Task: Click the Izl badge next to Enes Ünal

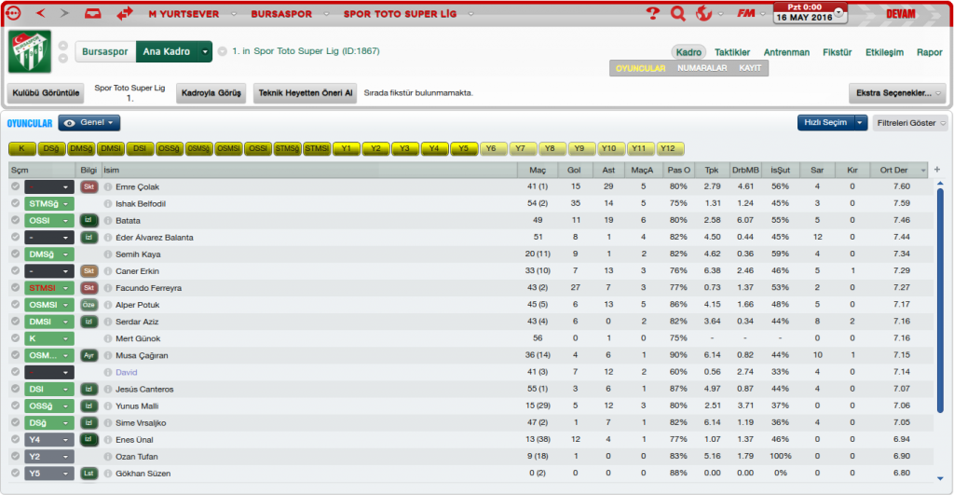Action: click(89, 440)
